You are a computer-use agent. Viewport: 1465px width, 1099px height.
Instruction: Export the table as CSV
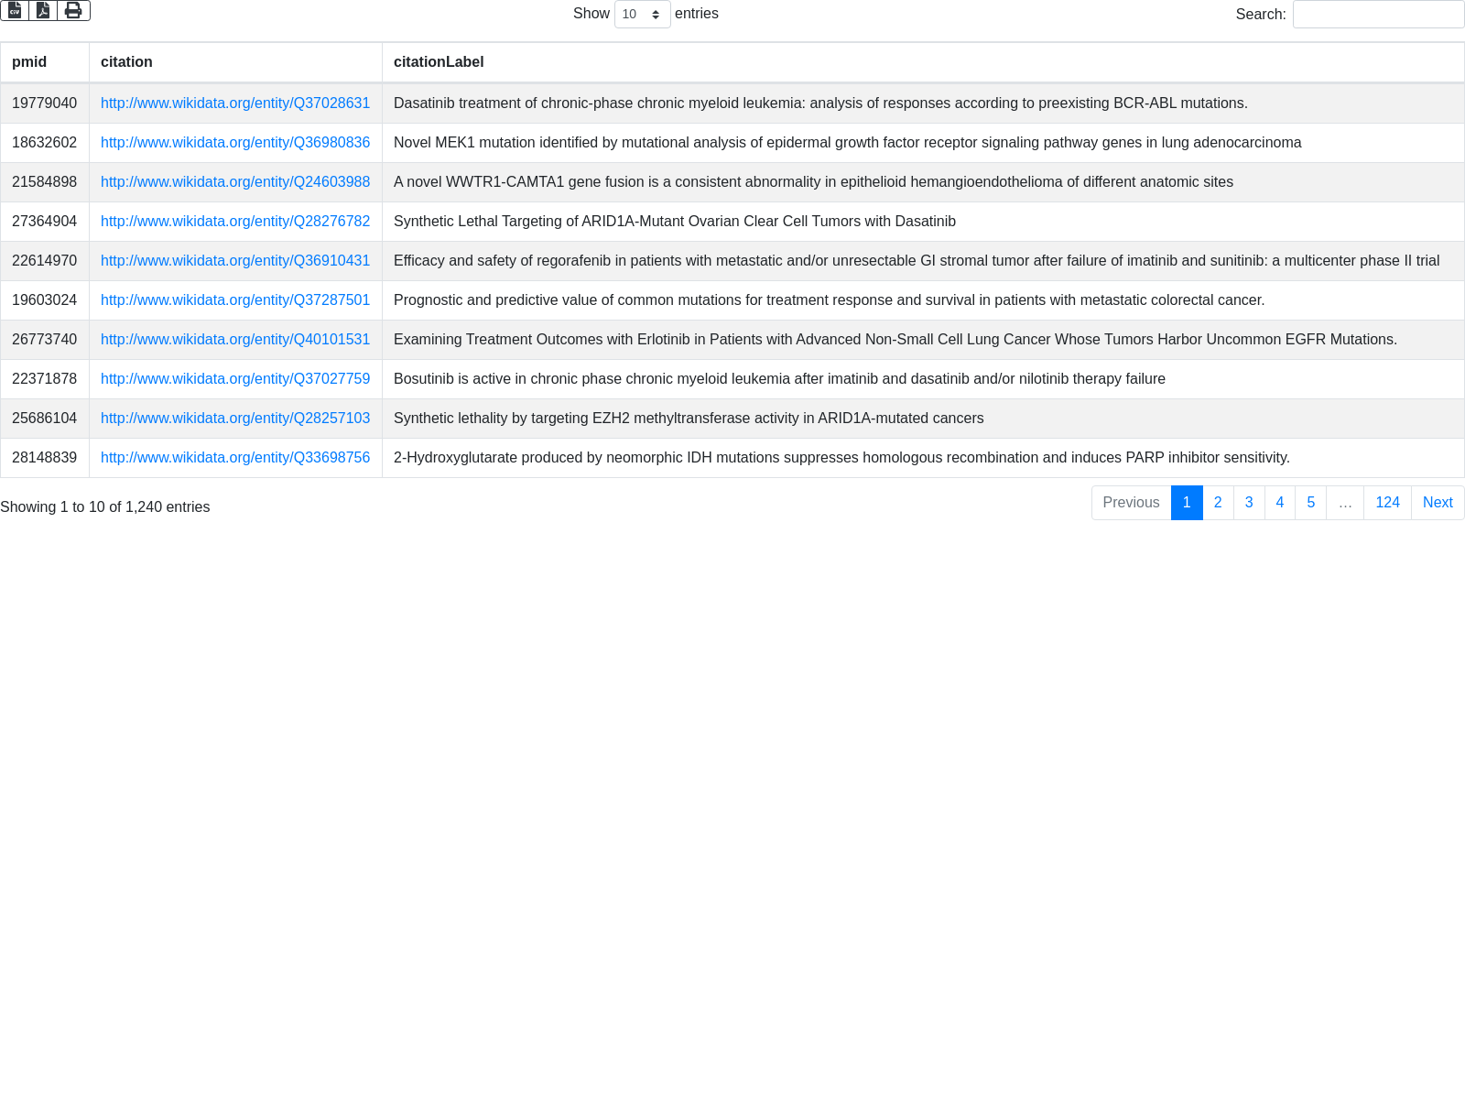click(x=15, y=11)
